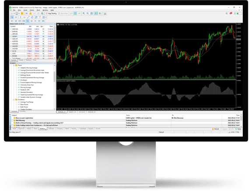
Task: Toggle chart shift icon
Action: click(x=100, y=14)
